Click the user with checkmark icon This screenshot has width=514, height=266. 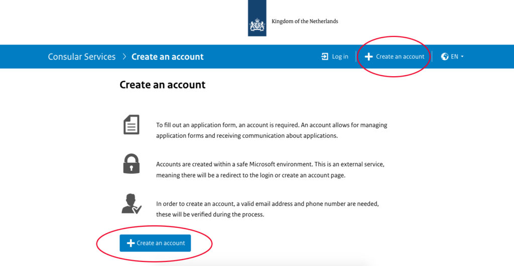[x=132, y=203]
